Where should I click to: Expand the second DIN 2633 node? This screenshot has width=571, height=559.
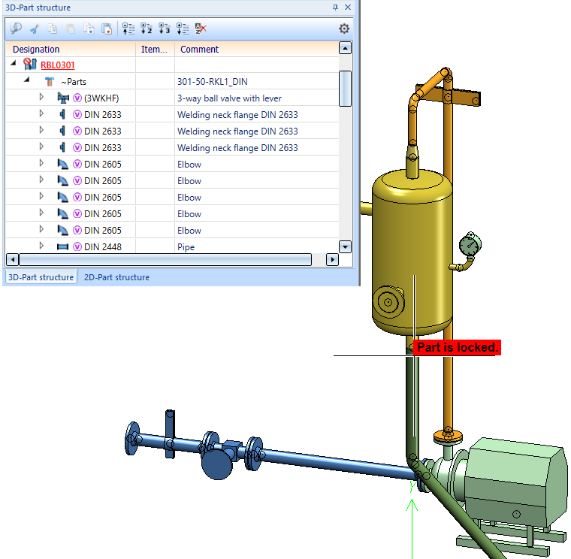coord(41,130)
